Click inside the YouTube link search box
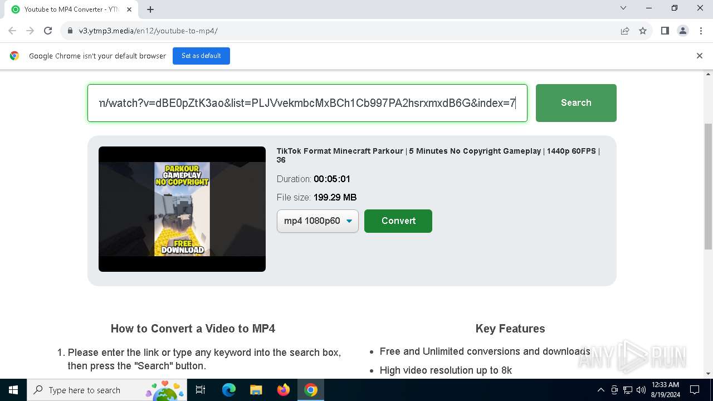The height and width of the screenshot is (401, 713). coord(307,103)
